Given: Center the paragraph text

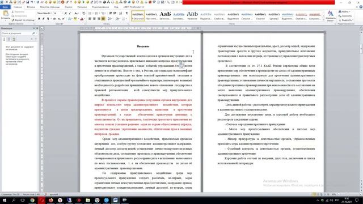Looking at the screenshot, I should click(x=94, y=19).
